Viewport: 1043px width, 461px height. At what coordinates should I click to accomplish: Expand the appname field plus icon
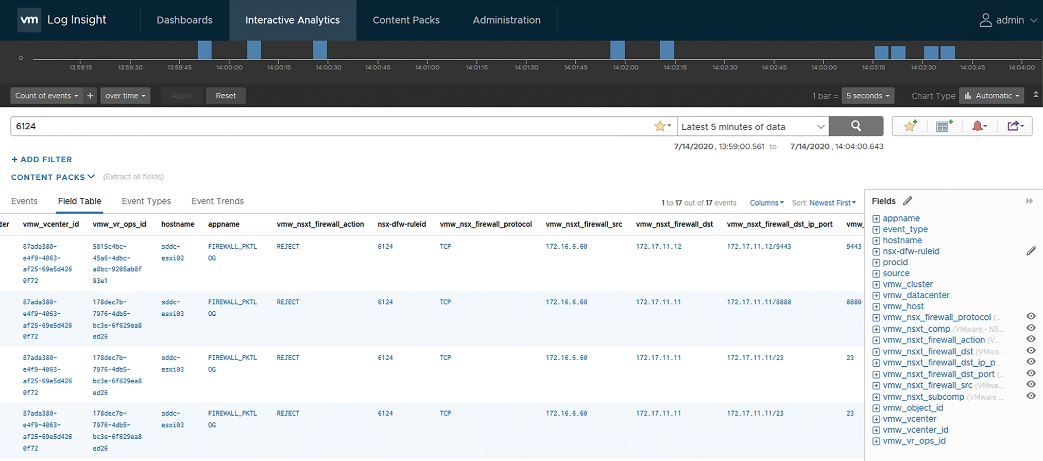pos(876,218)
